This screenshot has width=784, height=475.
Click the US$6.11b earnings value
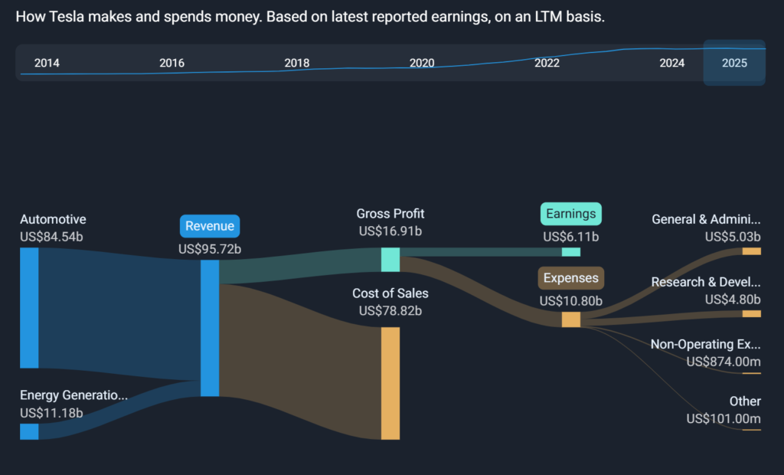pyautogui.click(x=570, y=237)
